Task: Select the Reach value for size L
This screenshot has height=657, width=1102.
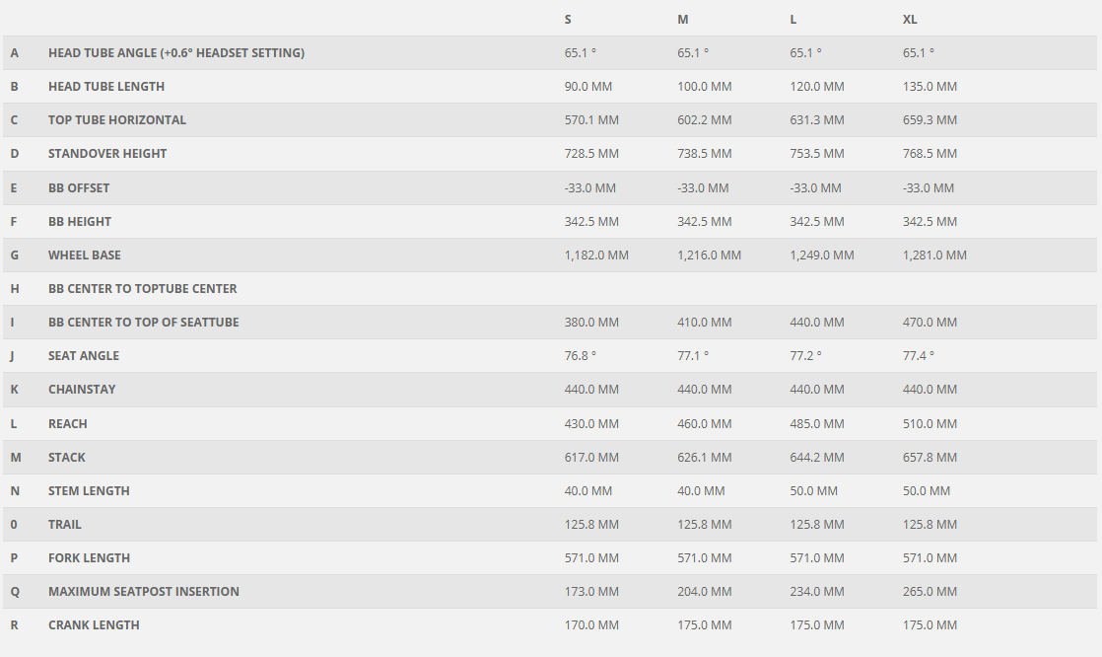Action: (816, 424)
